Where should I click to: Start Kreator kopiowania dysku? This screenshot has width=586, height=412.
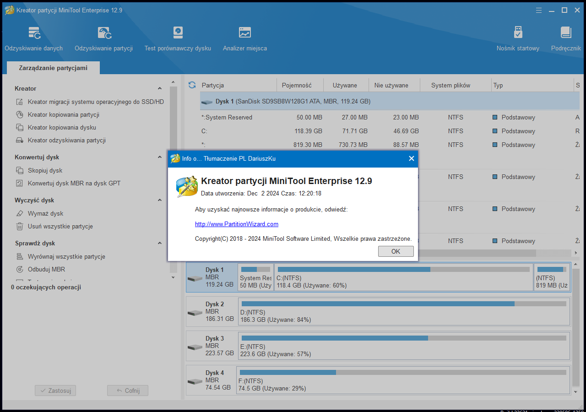coord(56,128)
